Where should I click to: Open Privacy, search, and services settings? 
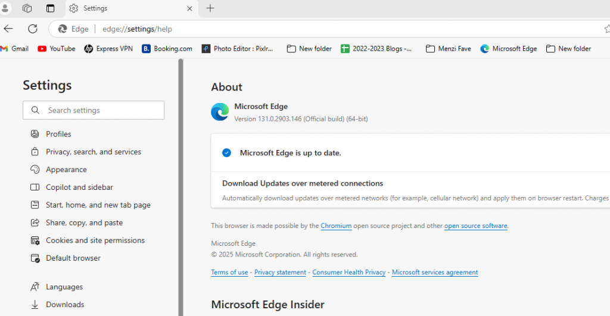click(x=94, y=152)
